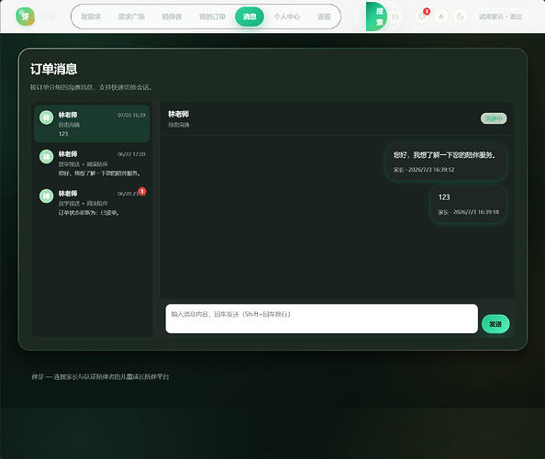Switch to the 陪伴师 nav tab
This screenshot has height=459, width=545.
(x=172, y=17)
